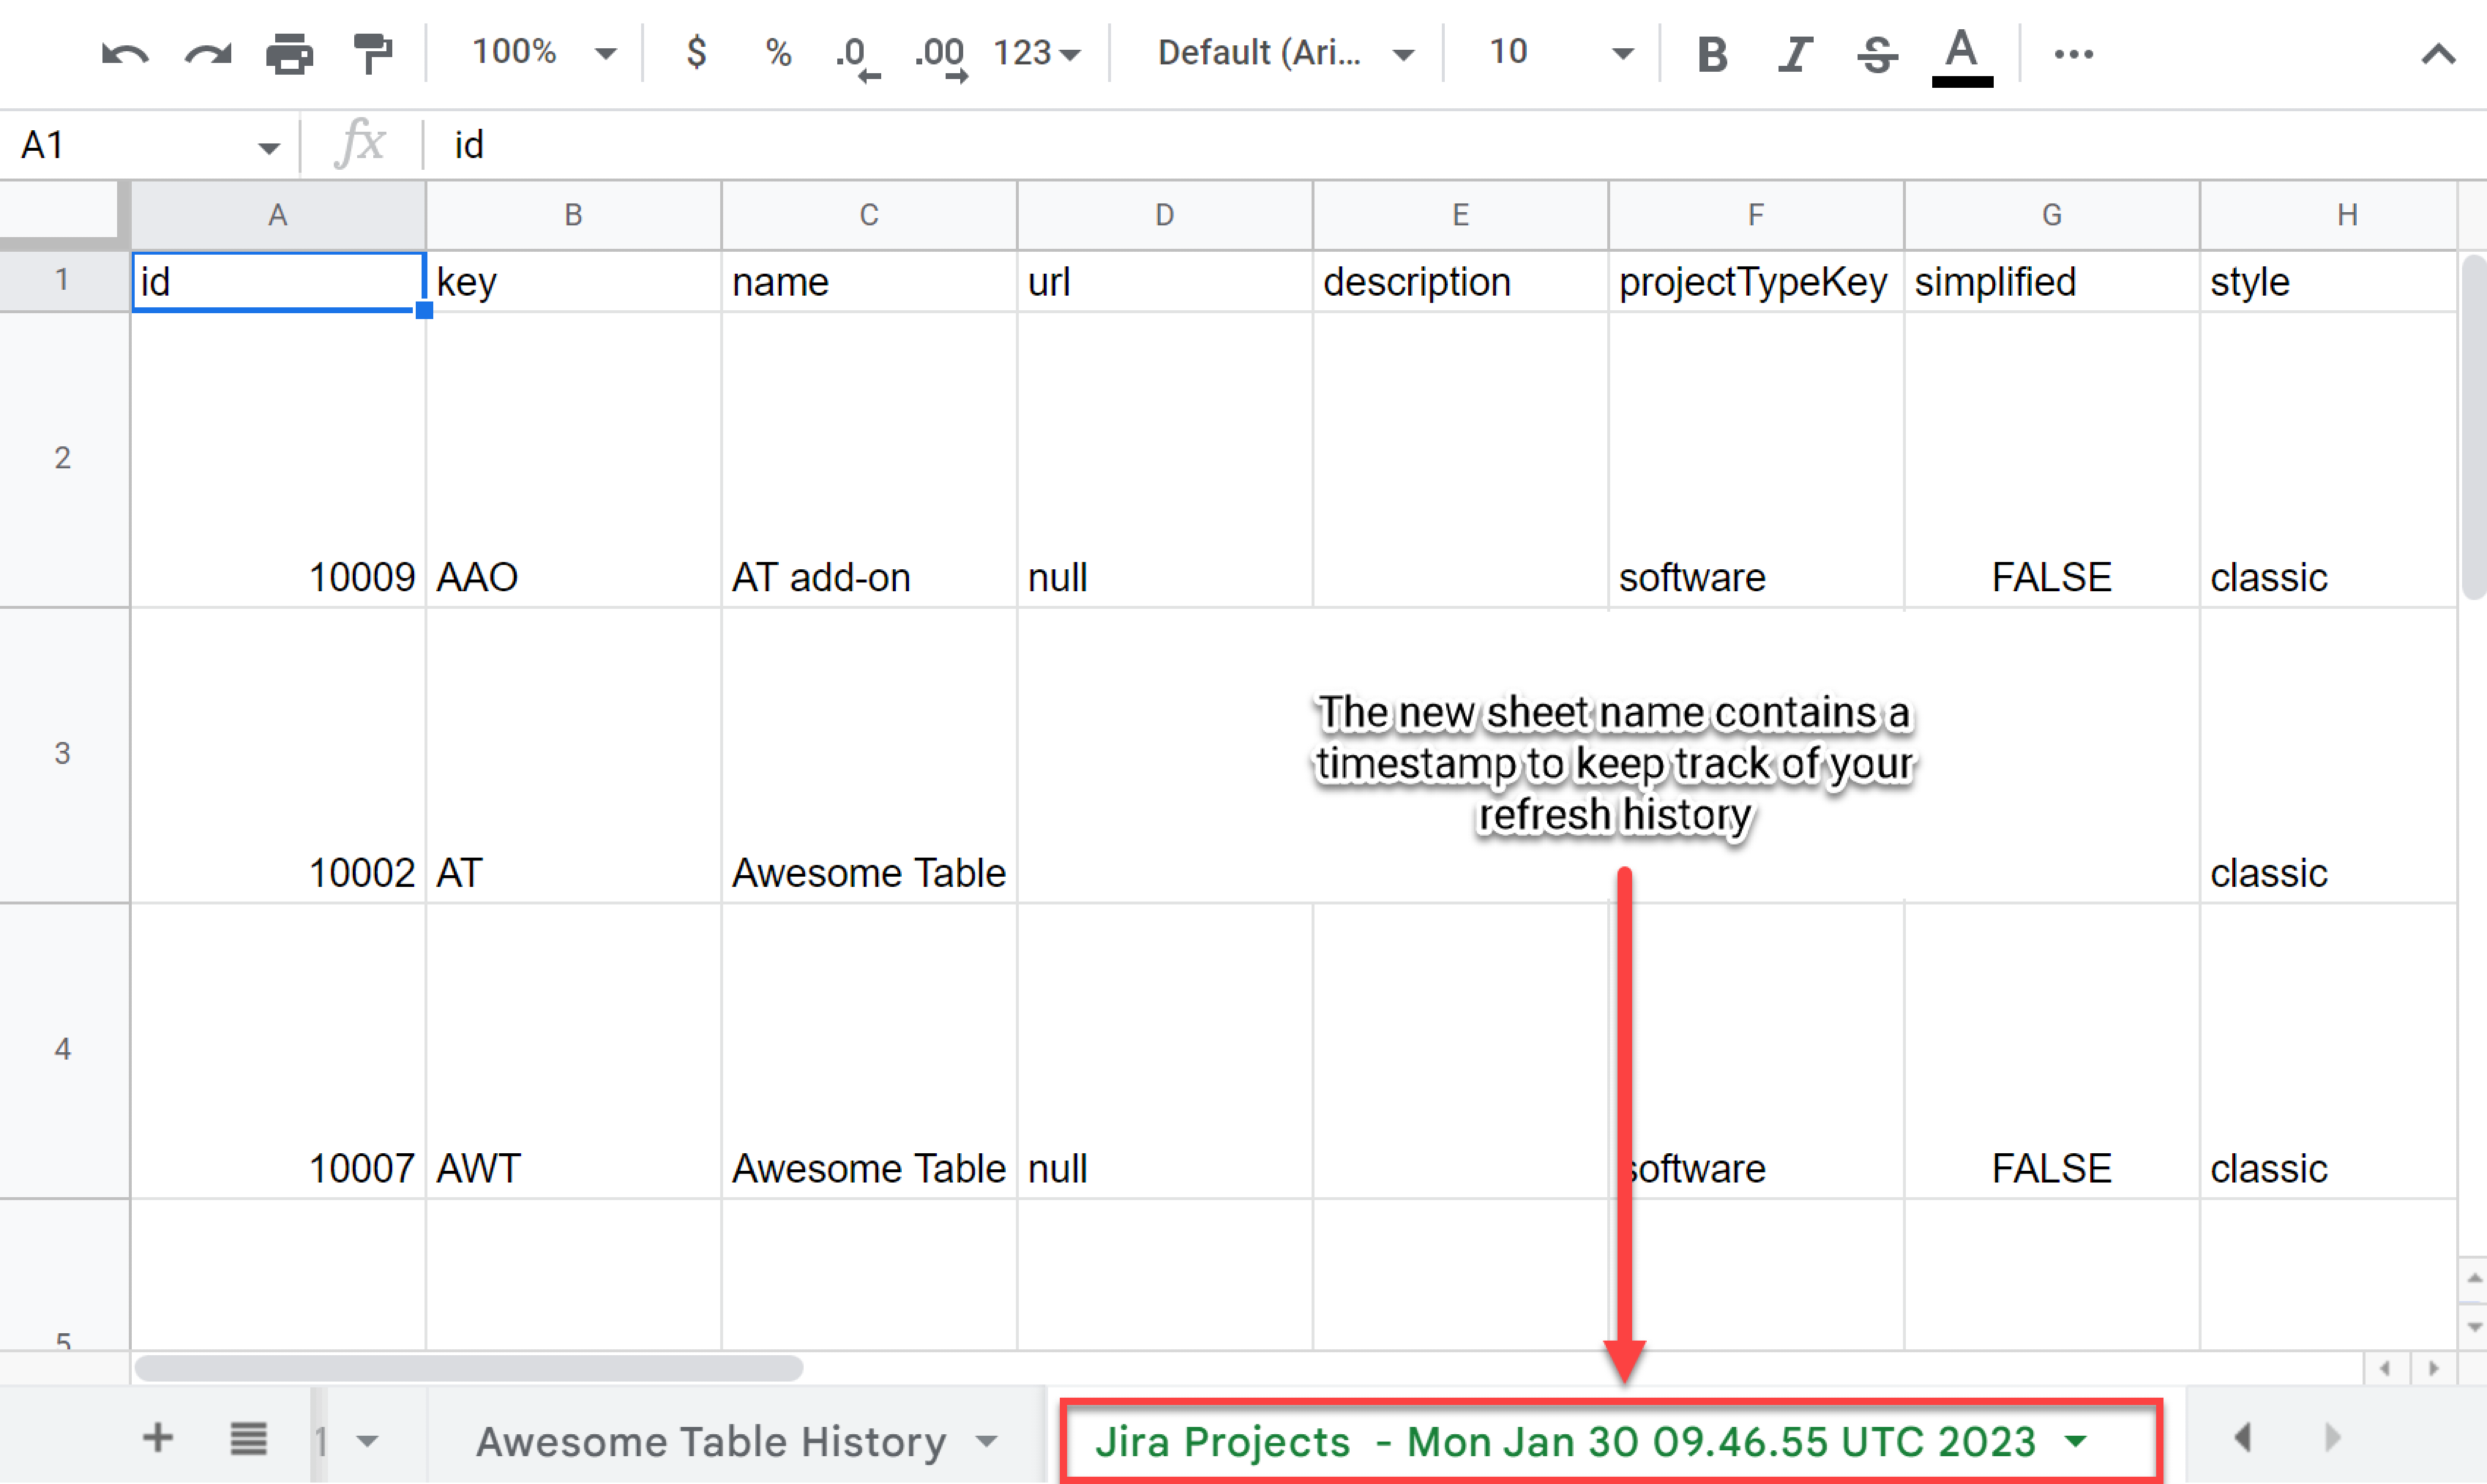The width and height of the screenshot is (2487, 1484).
Task: Format as currency with dollar icon
Action: 697,53
